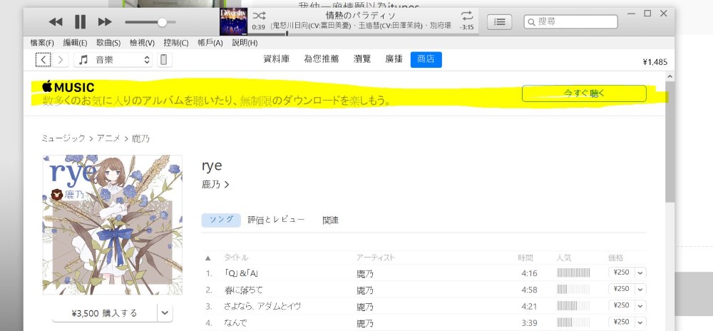The height and width of the screenshot is (331, 713).
Task: Click the now playing album thumbnail
Action: click(233, 21)
